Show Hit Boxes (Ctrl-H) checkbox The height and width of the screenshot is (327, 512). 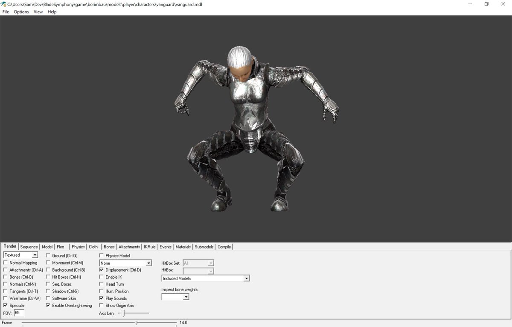pos(63,277)
